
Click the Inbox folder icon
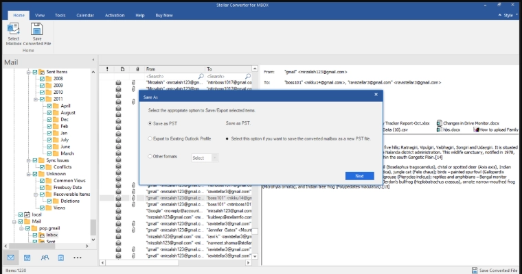[x=42, y=235]
